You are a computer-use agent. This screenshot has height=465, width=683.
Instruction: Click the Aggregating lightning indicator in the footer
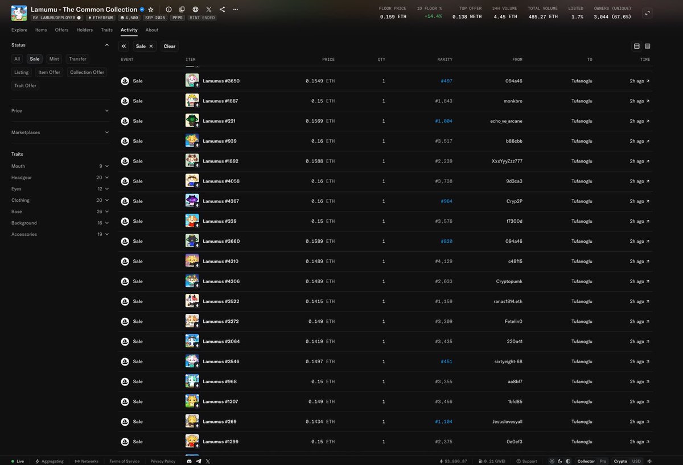tap(50, 461)
